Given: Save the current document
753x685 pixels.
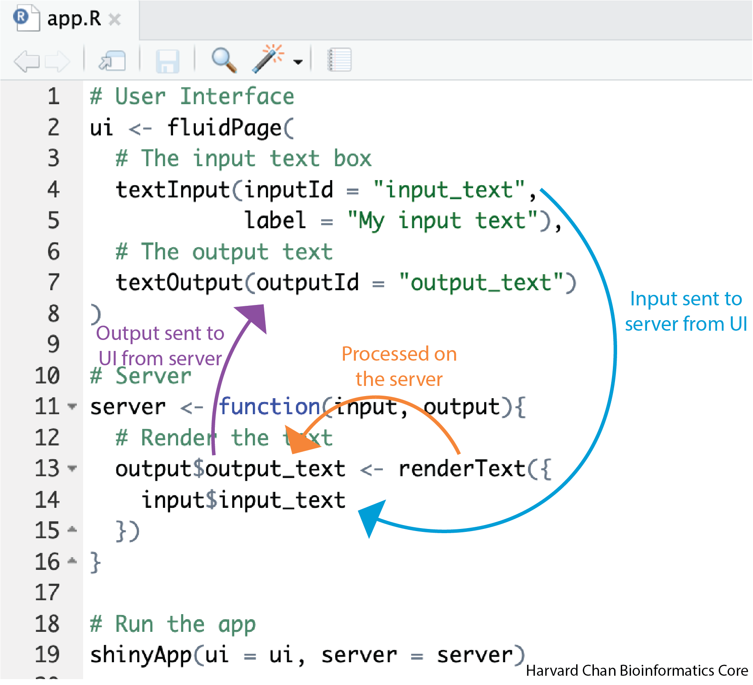Looking at the screenshot, I should click(x=168, y=61).
